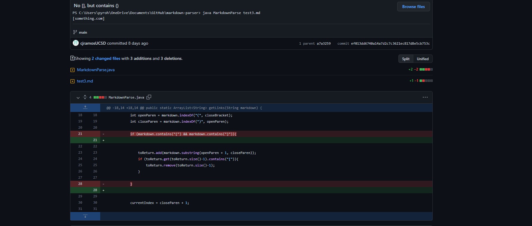Expand hidden lines above line 18
This screenshot has height=226, width=532.
click(85, 107)
